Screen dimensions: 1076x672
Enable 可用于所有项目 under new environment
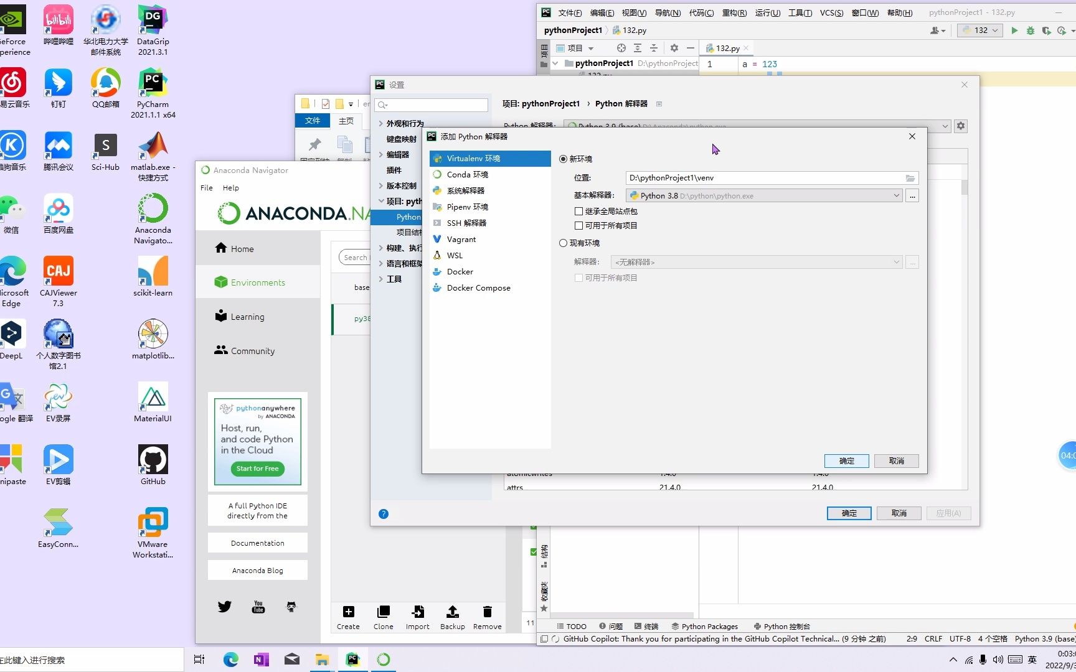tap(578, 226)
